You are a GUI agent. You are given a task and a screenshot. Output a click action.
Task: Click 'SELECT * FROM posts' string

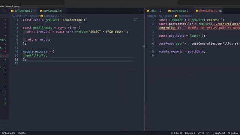click(107, 32)
